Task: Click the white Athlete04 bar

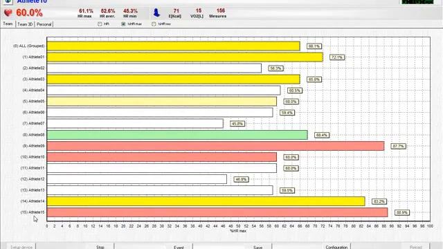Action: coord(163,91)
